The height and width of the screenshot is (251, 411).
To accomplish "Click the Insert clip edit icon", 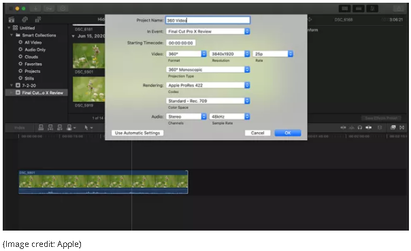I will pos(50,127).
